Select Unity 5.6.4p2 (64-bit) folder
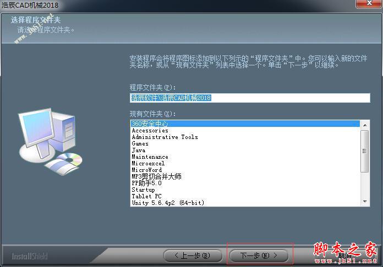This screenshot has height=267, width=383. 168,203
